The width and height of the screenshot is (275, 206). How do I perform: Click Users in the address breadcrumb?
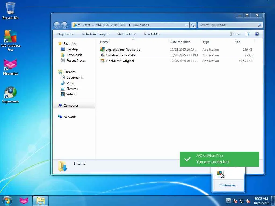point(86,25)
